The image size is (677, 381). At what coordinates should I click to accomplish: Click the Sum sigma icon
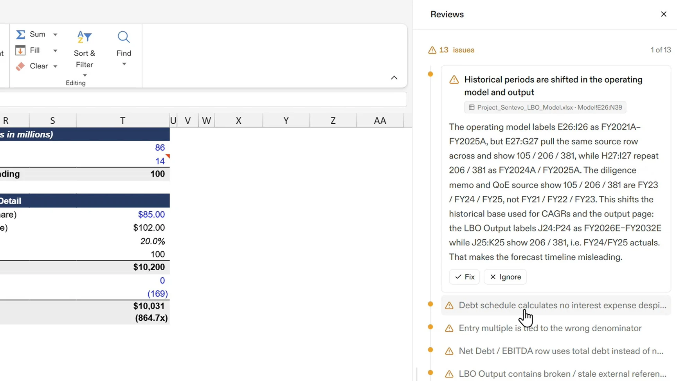pyautogui.click(x=20, y=34)
